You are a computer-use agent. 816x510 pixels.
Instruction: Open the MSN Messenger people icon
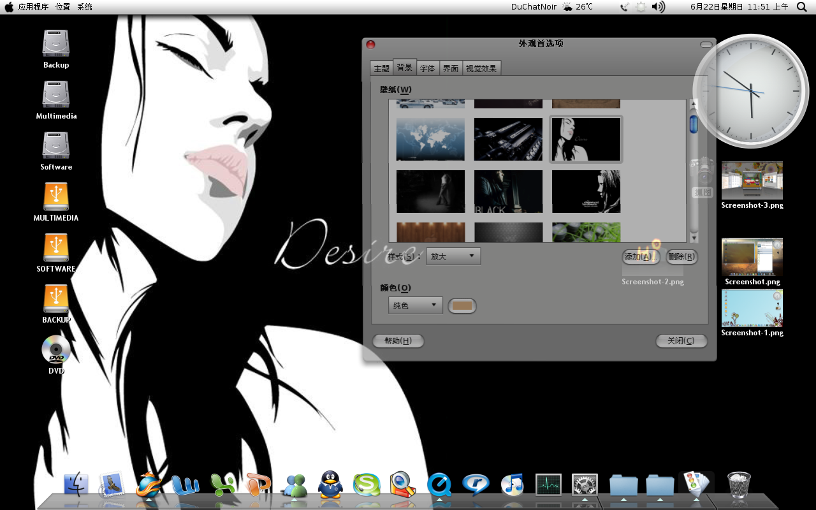(295, 485)
